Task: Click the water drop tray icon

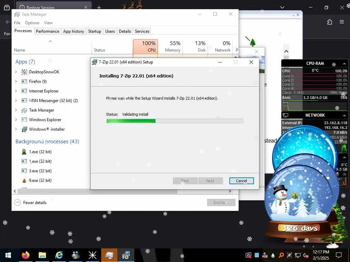Action: click(x=273, y=255)
